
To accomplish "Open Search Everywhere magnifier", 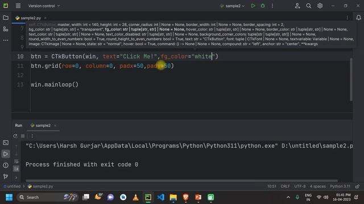I will pos(308,6).
